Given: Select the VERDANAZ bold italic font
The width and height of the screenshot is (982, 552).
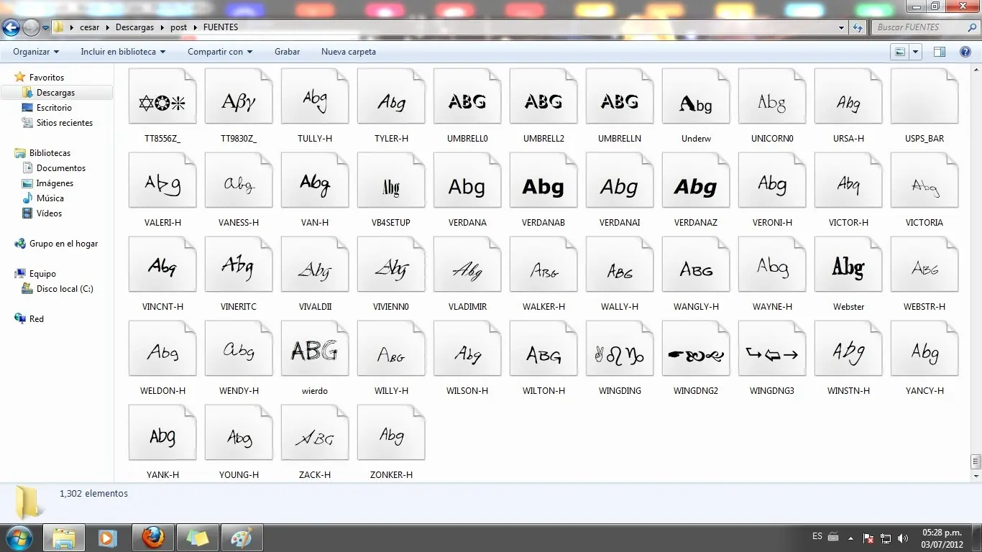Looking at the screenshot, I should pos(696,190).
